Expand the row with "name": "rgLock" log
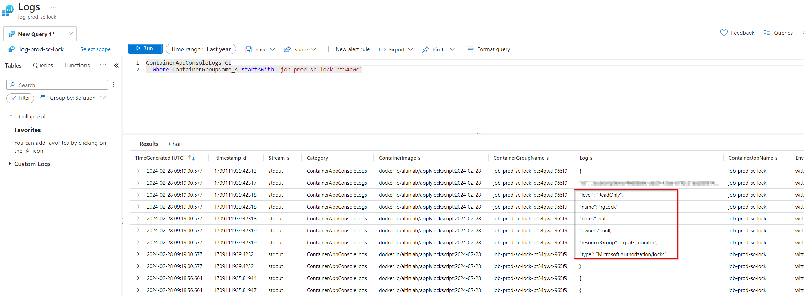This screenshot has width=804, height=296. pos(138,207)
